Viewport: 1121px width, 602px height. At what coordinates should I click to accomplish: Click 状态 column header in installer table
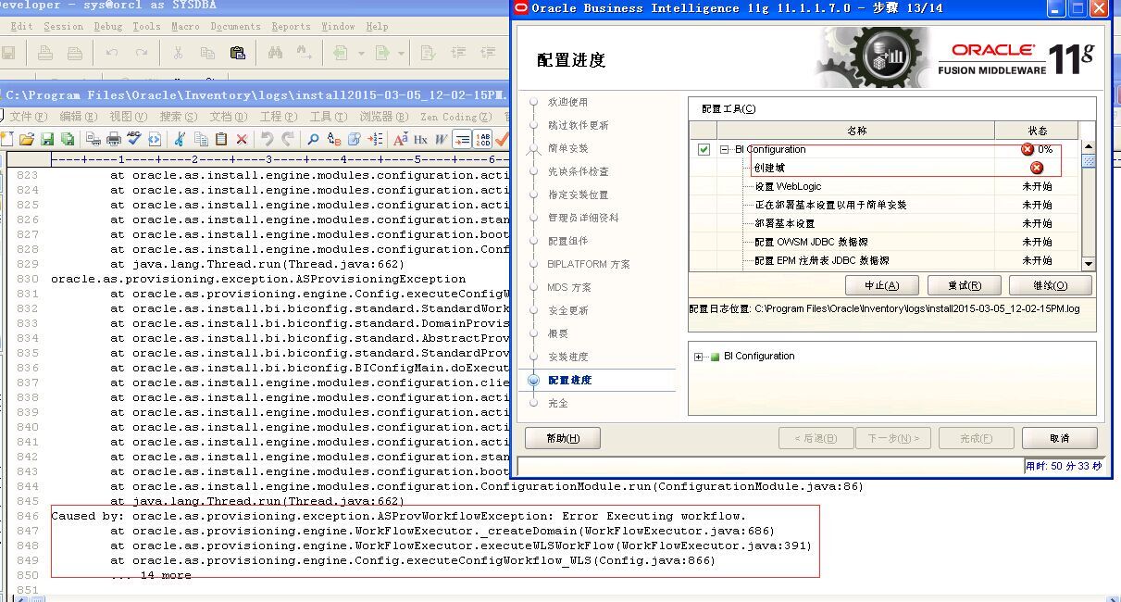click(1038, 131)
